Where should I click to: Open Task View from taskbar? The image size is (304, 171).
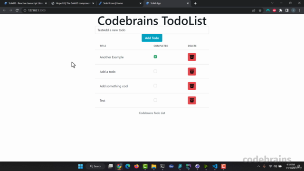click(110, 166)
